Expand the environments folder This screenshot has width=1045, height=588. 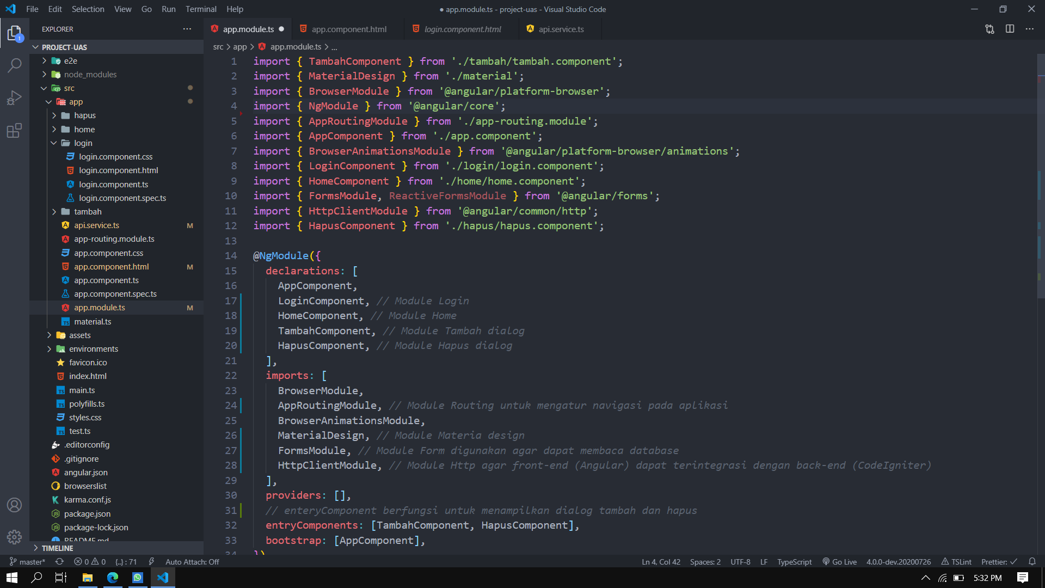pyautogui.click(x=116, y=349)
